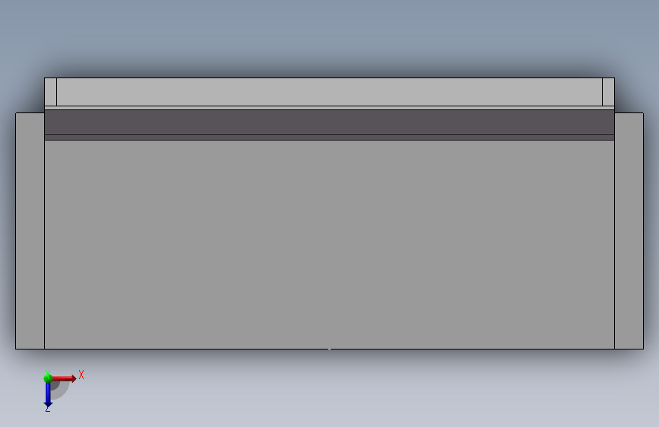Select the wide dark gray band face
Image resolution: width=659 pixels, height=427 pixels.
tap(330, 122)
